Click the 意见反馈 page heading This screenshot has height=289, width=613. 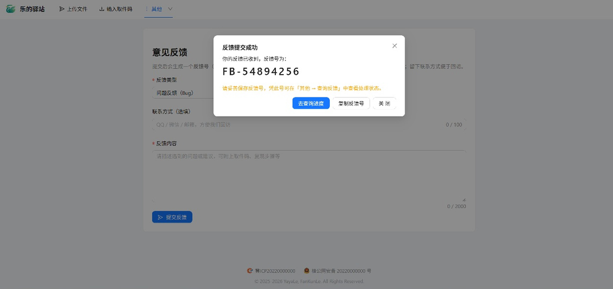point(169,52)
